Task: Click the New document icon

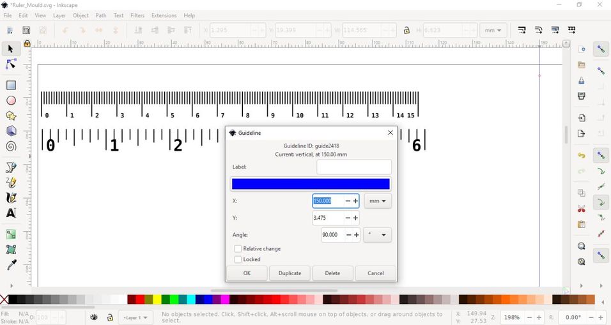Action: 582,49
